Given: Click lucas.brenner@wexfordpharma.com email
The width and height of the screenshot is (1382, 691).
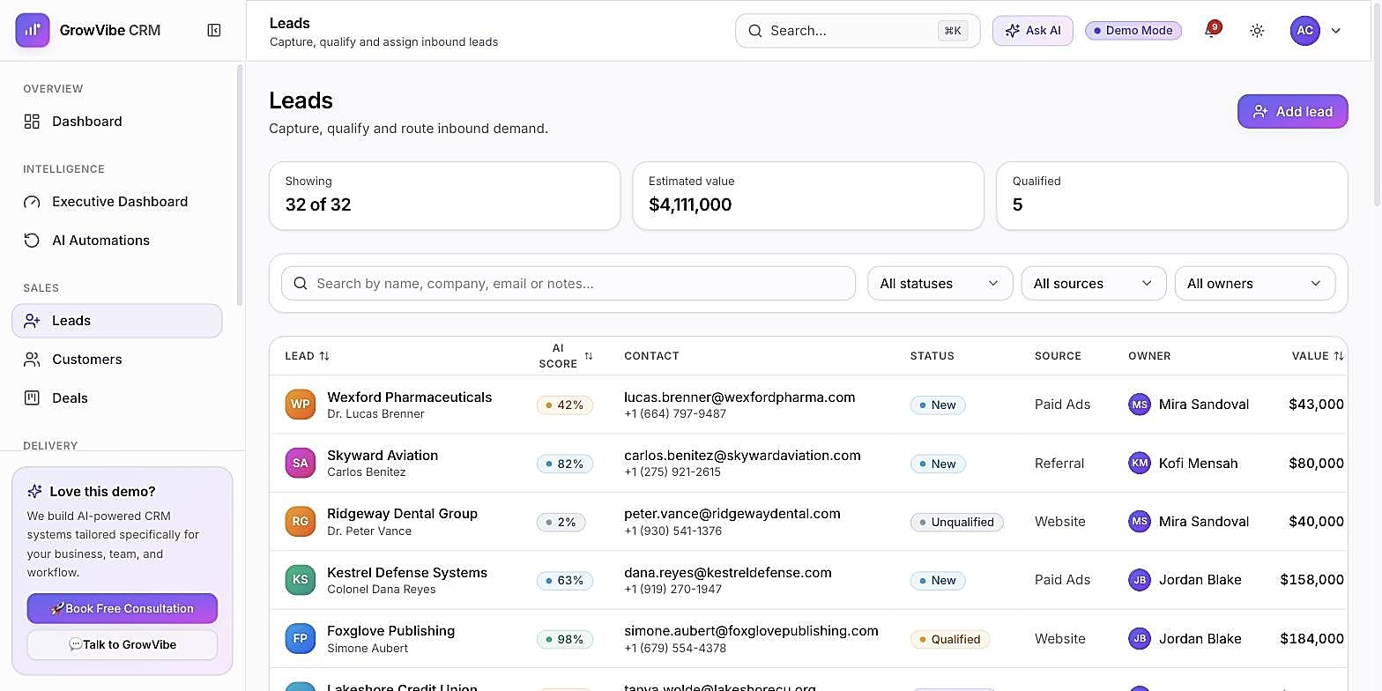Looking at the screenshot, I should point(739,398).
